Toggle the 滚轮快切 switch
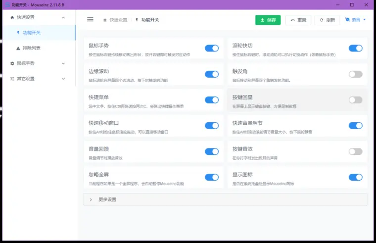Image resolution: width=376 pixels, height=243 pixels. pos(355,48)
